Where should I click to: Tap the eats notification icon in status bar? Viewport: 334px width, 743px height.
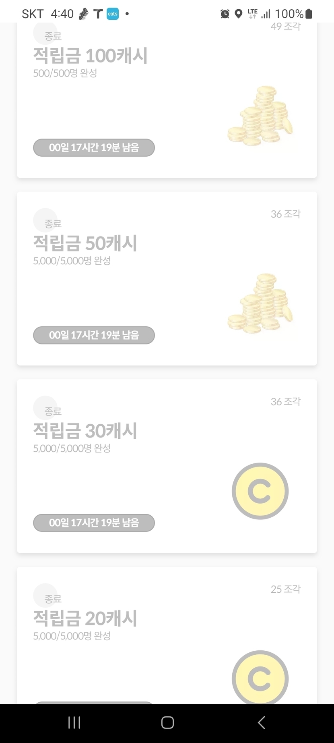[x=113, y=14]
